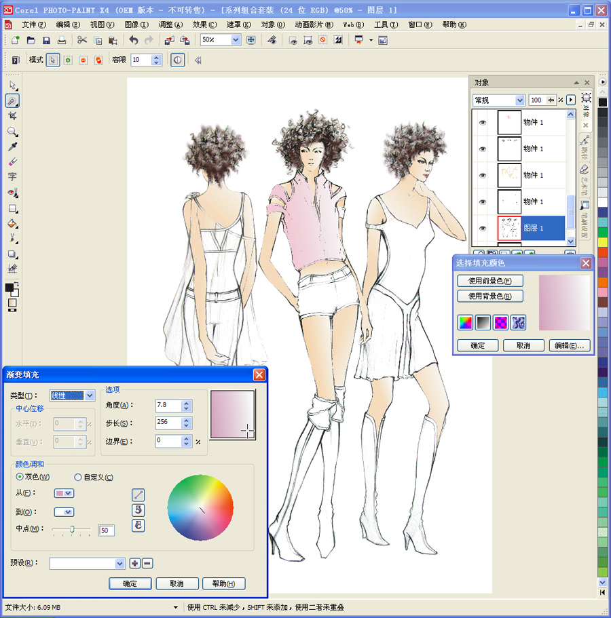Undo the last action via toolbar arrow
This screenshot has height=618, width=611.
(134, 40)
